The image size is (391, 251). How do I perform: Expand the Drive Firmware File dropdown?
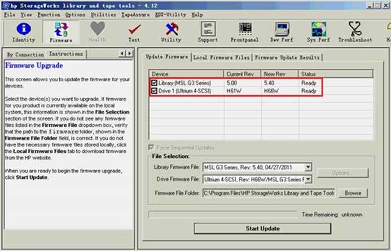308,179
